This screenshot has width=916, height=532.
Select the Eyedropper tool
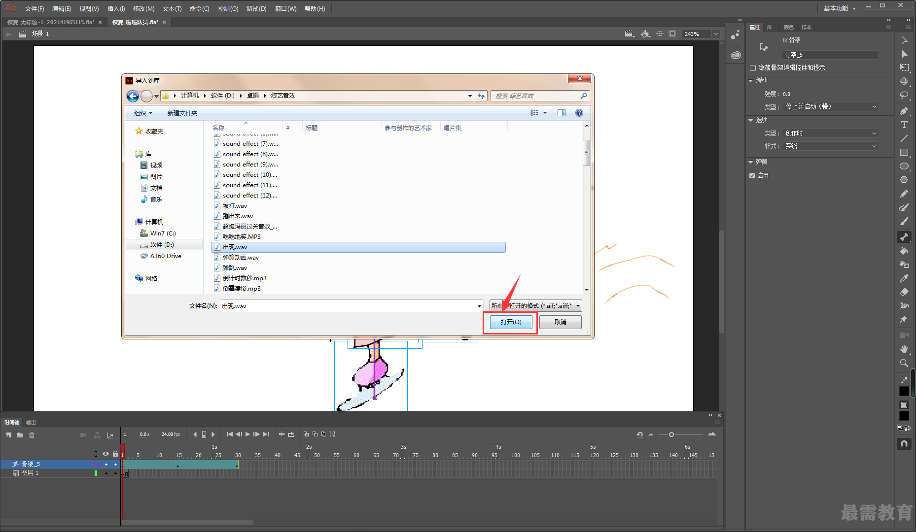[x=904, y=278]
